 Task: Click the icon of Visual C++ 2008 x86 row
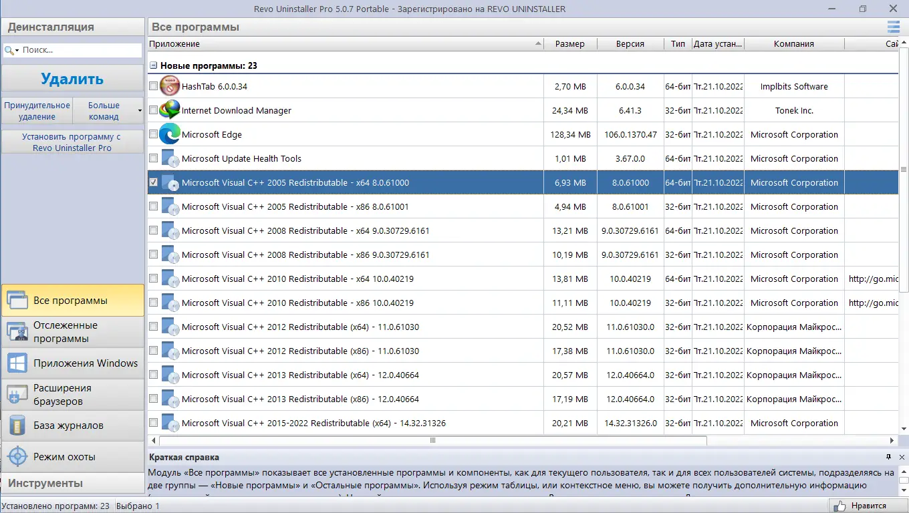point(170,254)
